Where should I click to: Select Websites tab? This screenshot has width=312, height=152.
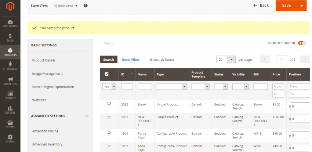pyautogui.click(x=39, y=100)
